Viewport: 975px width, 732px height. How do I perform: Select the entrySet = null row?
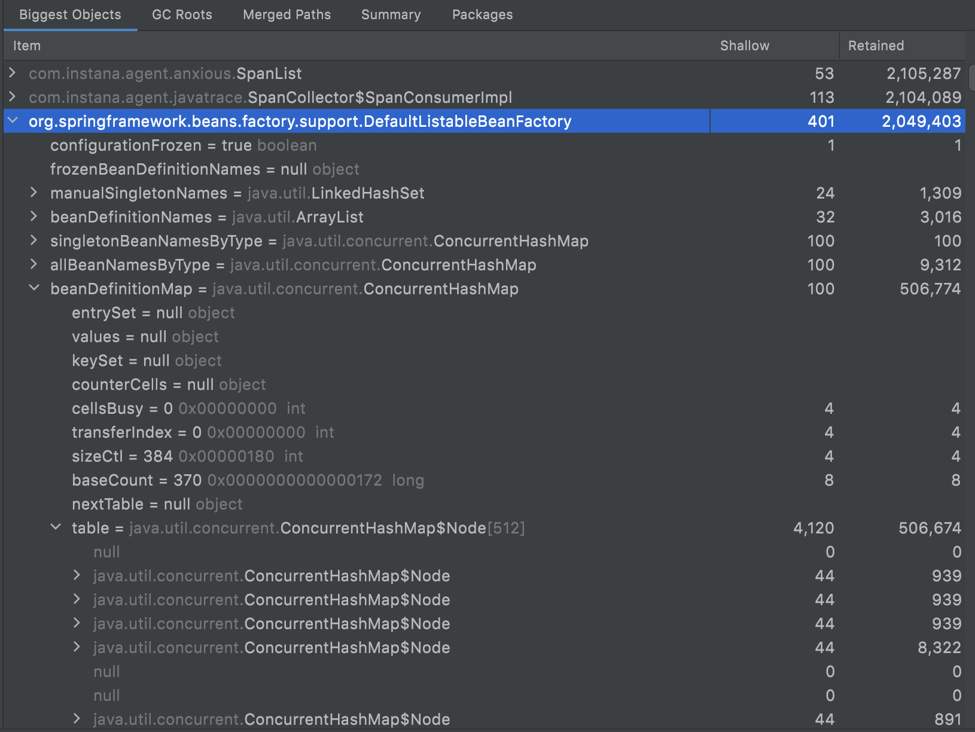tap(485, 312)
